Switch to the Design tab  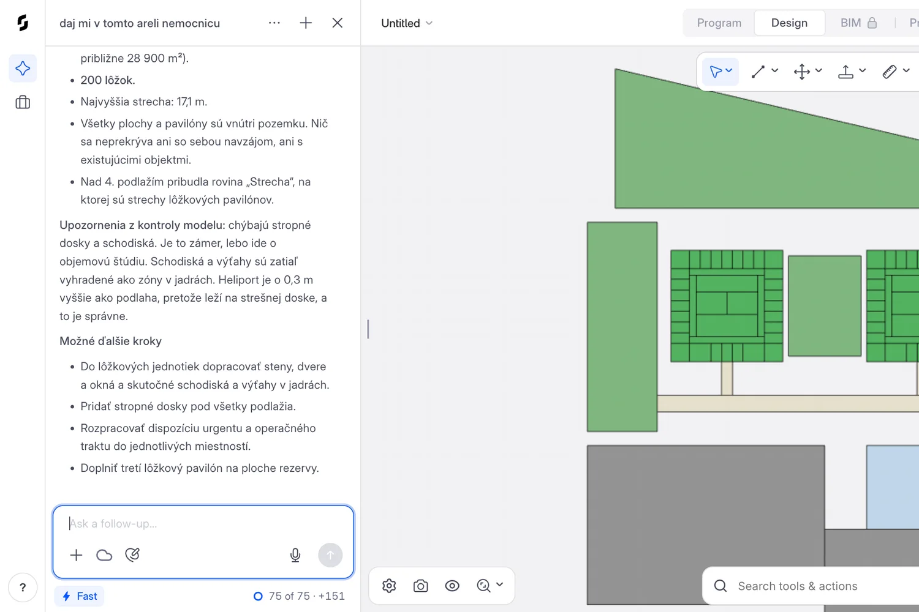(x=789, y=23)
